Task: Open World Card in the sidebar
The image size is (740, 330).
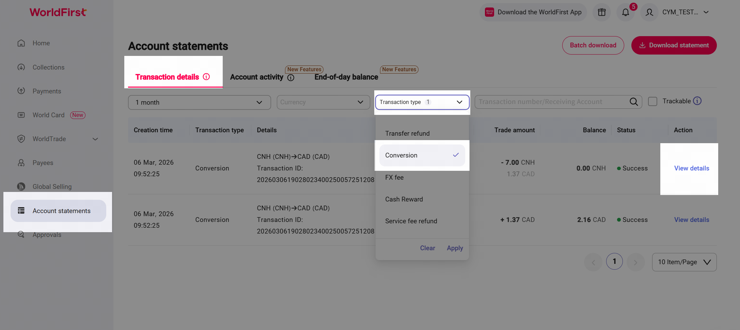Action: 48,115
